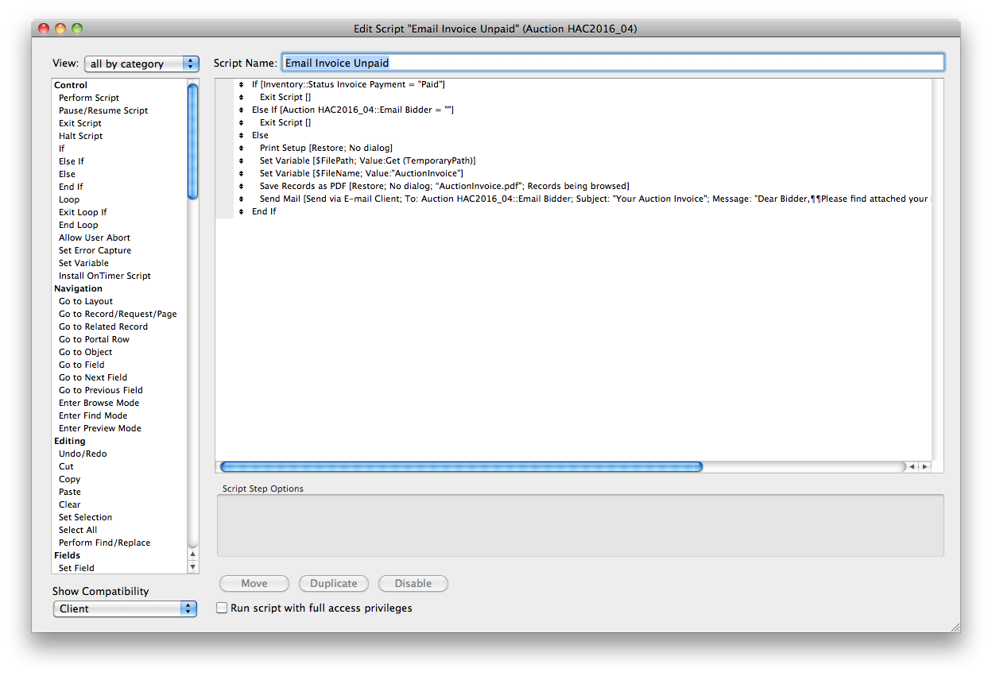Click the handle beside Save Records as PDF
The image size is (992, 676).
241,186
